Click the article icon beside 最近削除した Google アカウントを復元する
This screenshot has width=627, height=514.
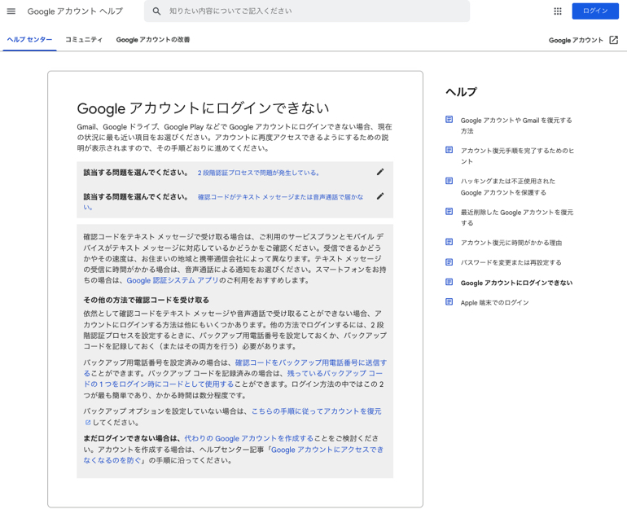pyautogui.click(x=449, y=211)
